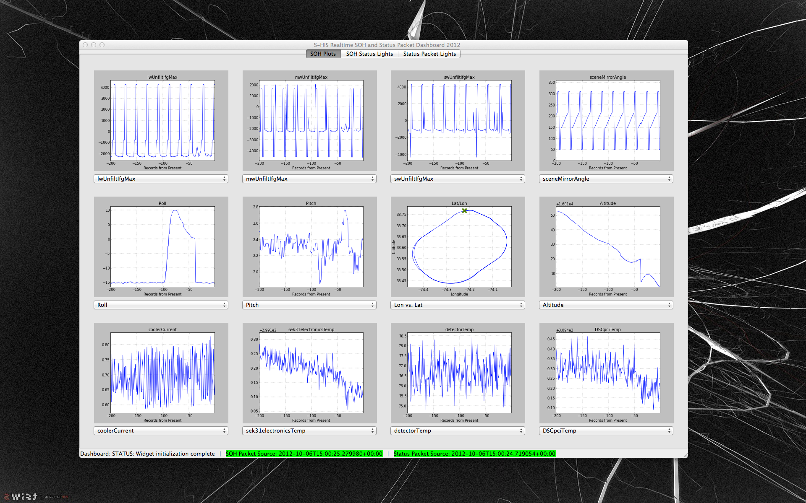
Task: Open the Status Packet Lights tab
Action: pyautogui.click(x=429, y=54)
